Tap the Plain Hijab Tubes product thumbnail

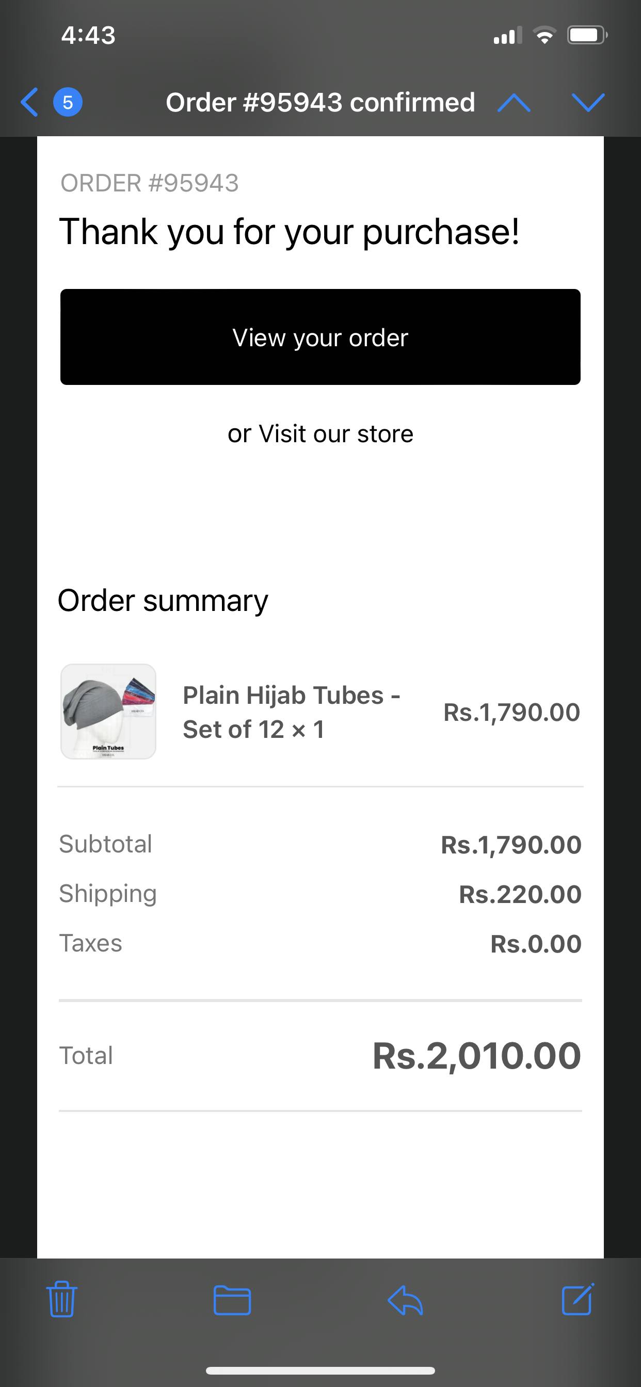108,711
